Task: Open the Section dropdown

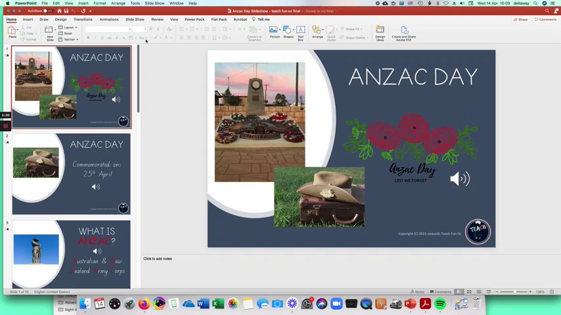Action: point(70,39)
